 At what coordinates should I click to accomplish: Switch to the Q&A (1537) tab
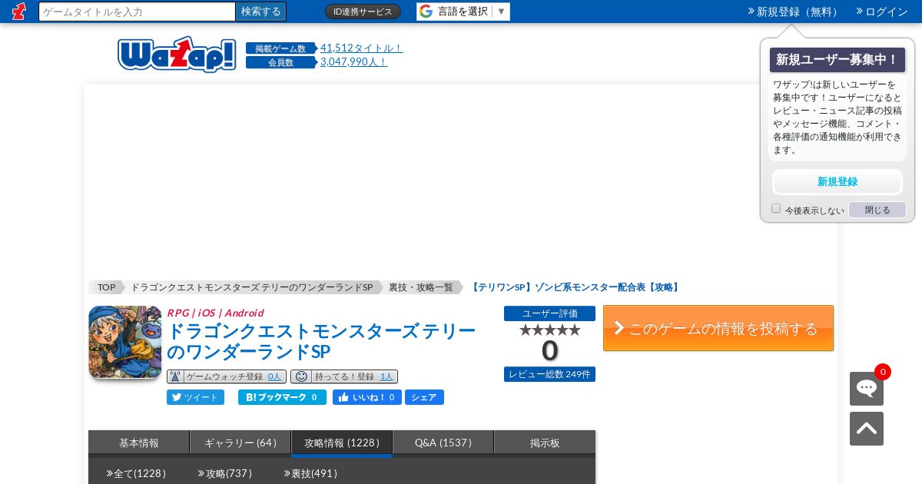pyautogui.click(x=443, y=443)
